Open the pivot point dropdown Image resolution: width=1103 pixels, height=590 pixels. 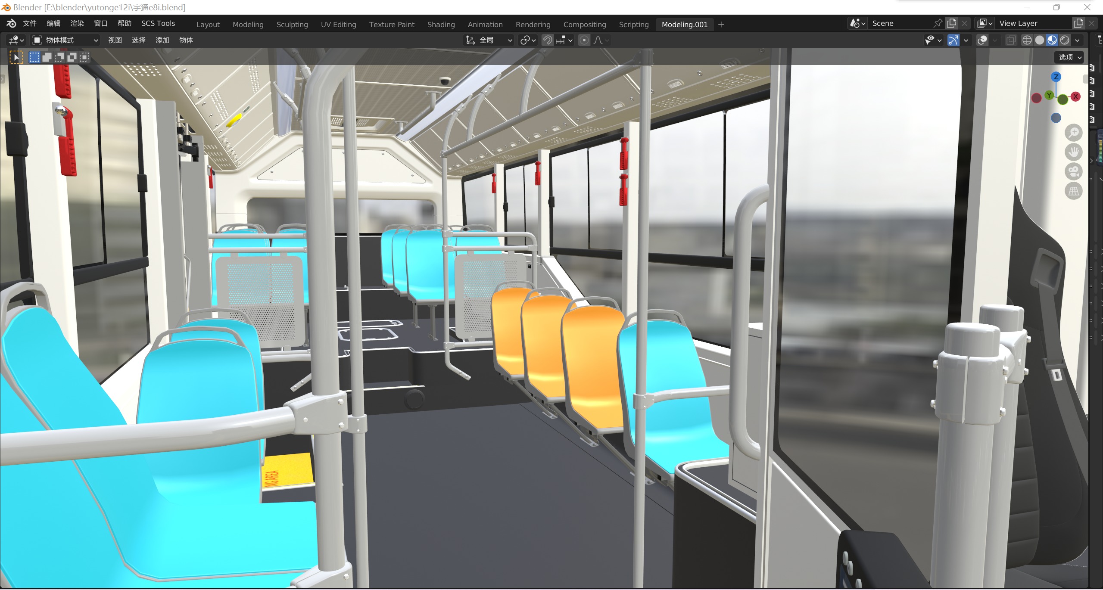point(528,40)
